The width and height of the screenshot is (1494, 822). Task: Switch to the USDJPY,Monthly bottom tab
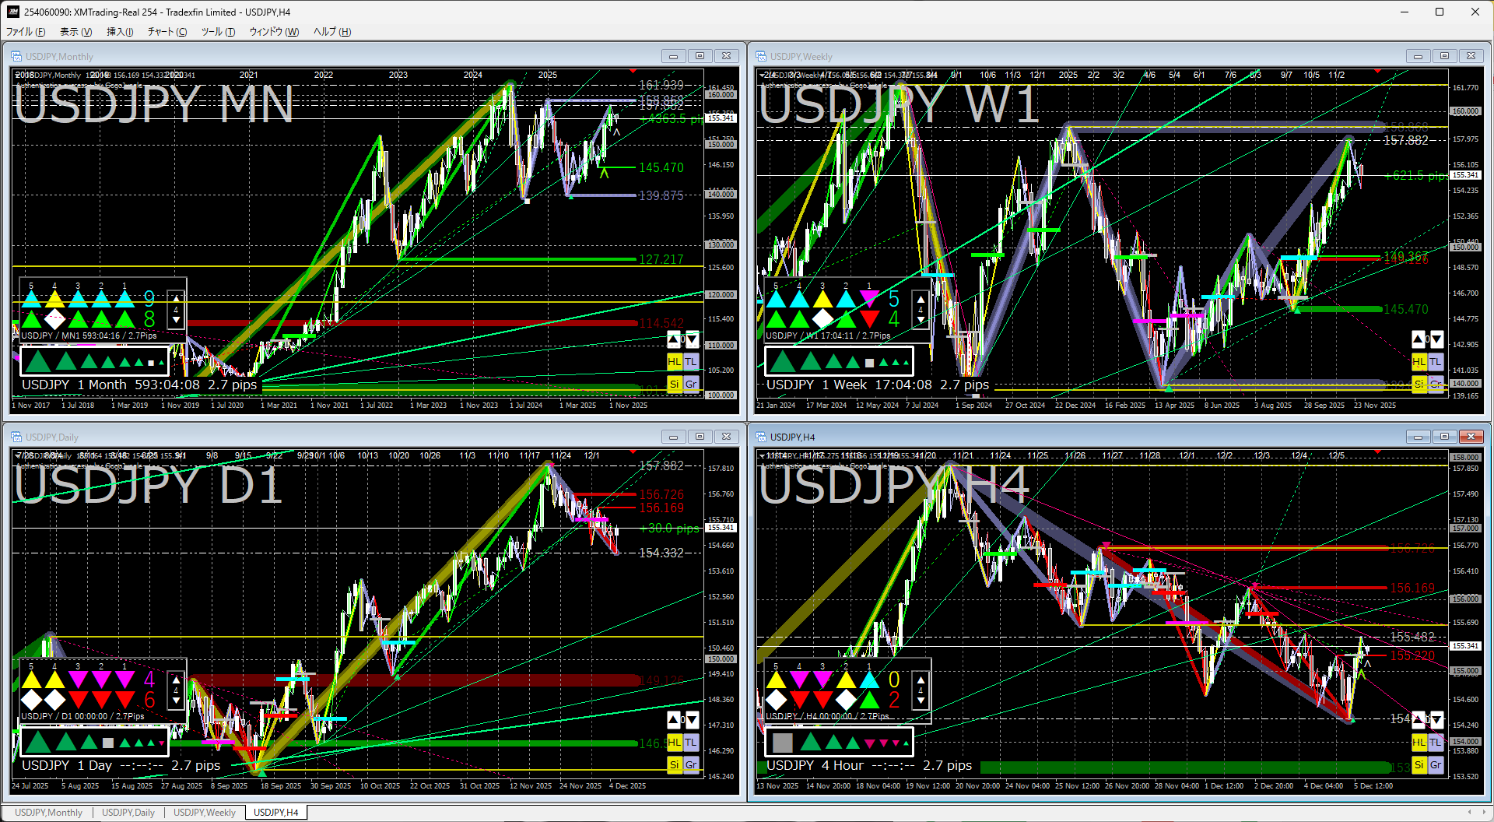(x=48, y=813)
